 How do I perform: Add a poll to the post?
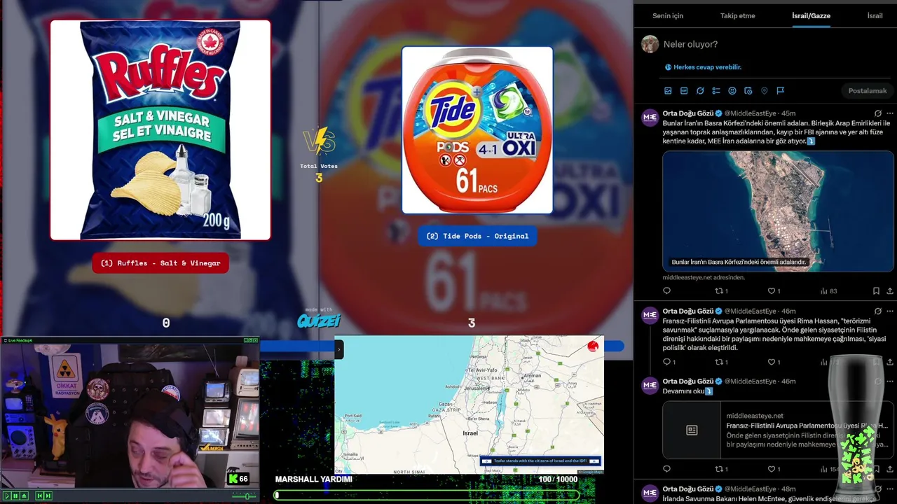(x=716, y=91)
